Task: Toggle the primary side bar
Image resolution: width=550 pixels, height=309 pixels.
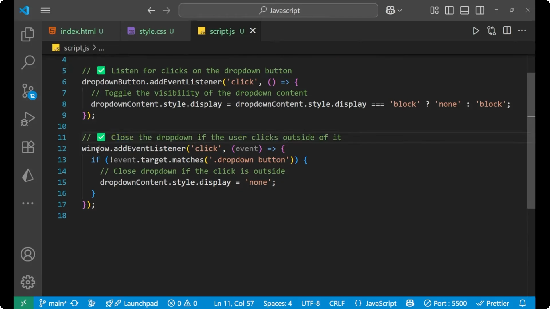Action: coord(449,10)
